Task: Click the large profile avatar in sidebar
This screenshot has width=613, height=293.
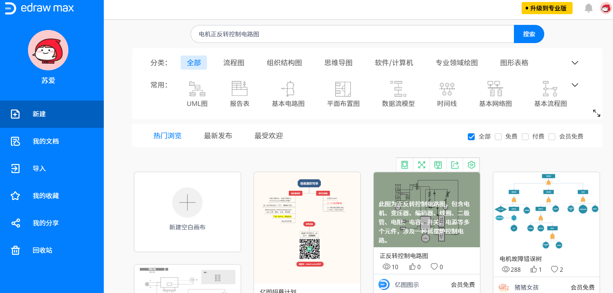Action: click(48, 50)
